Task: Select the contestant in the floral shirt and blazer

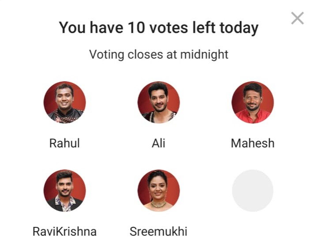Action: tap(65, 191)
